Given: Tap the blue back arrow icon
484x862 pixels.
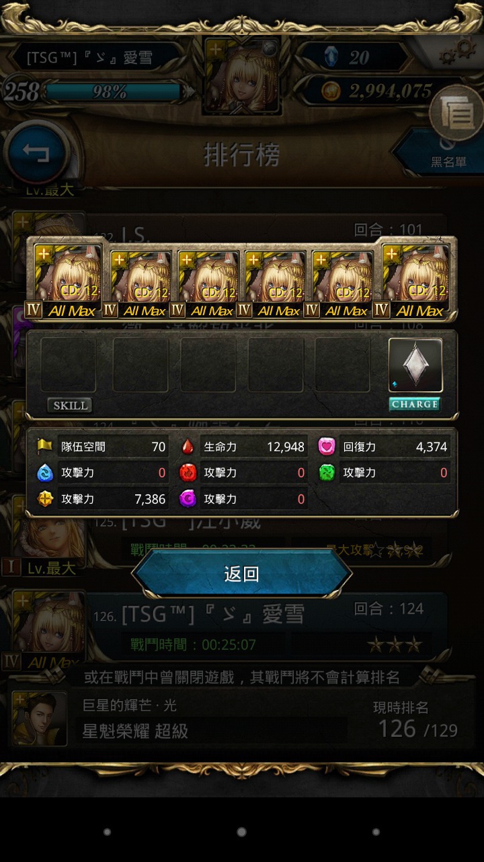Looking at the screenshot, I should [x=37, y=154].
